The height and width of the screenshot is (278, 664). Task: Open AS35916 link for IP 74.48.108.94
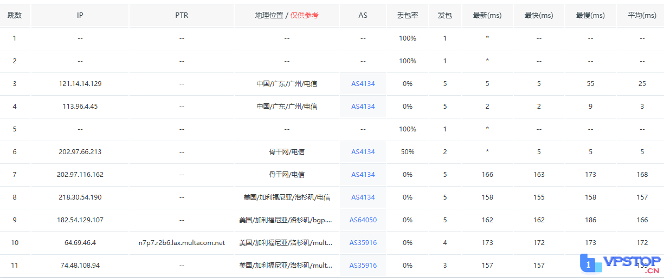click(x=363, y=266)
